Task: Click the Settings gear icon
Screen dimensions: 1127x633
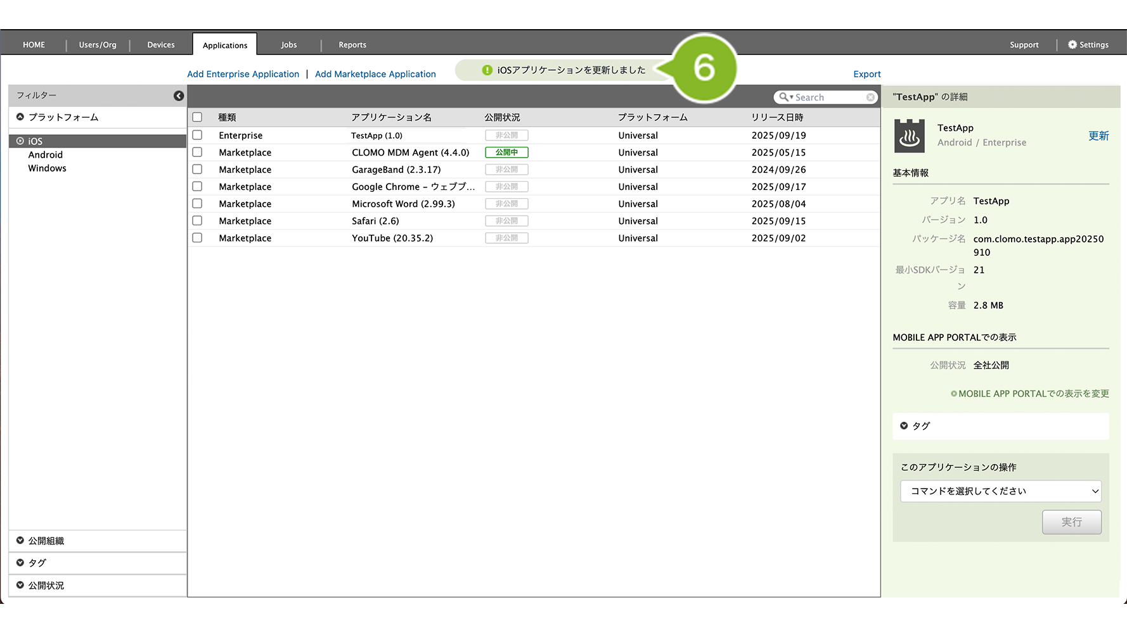Action: (x=1072, y=45)
